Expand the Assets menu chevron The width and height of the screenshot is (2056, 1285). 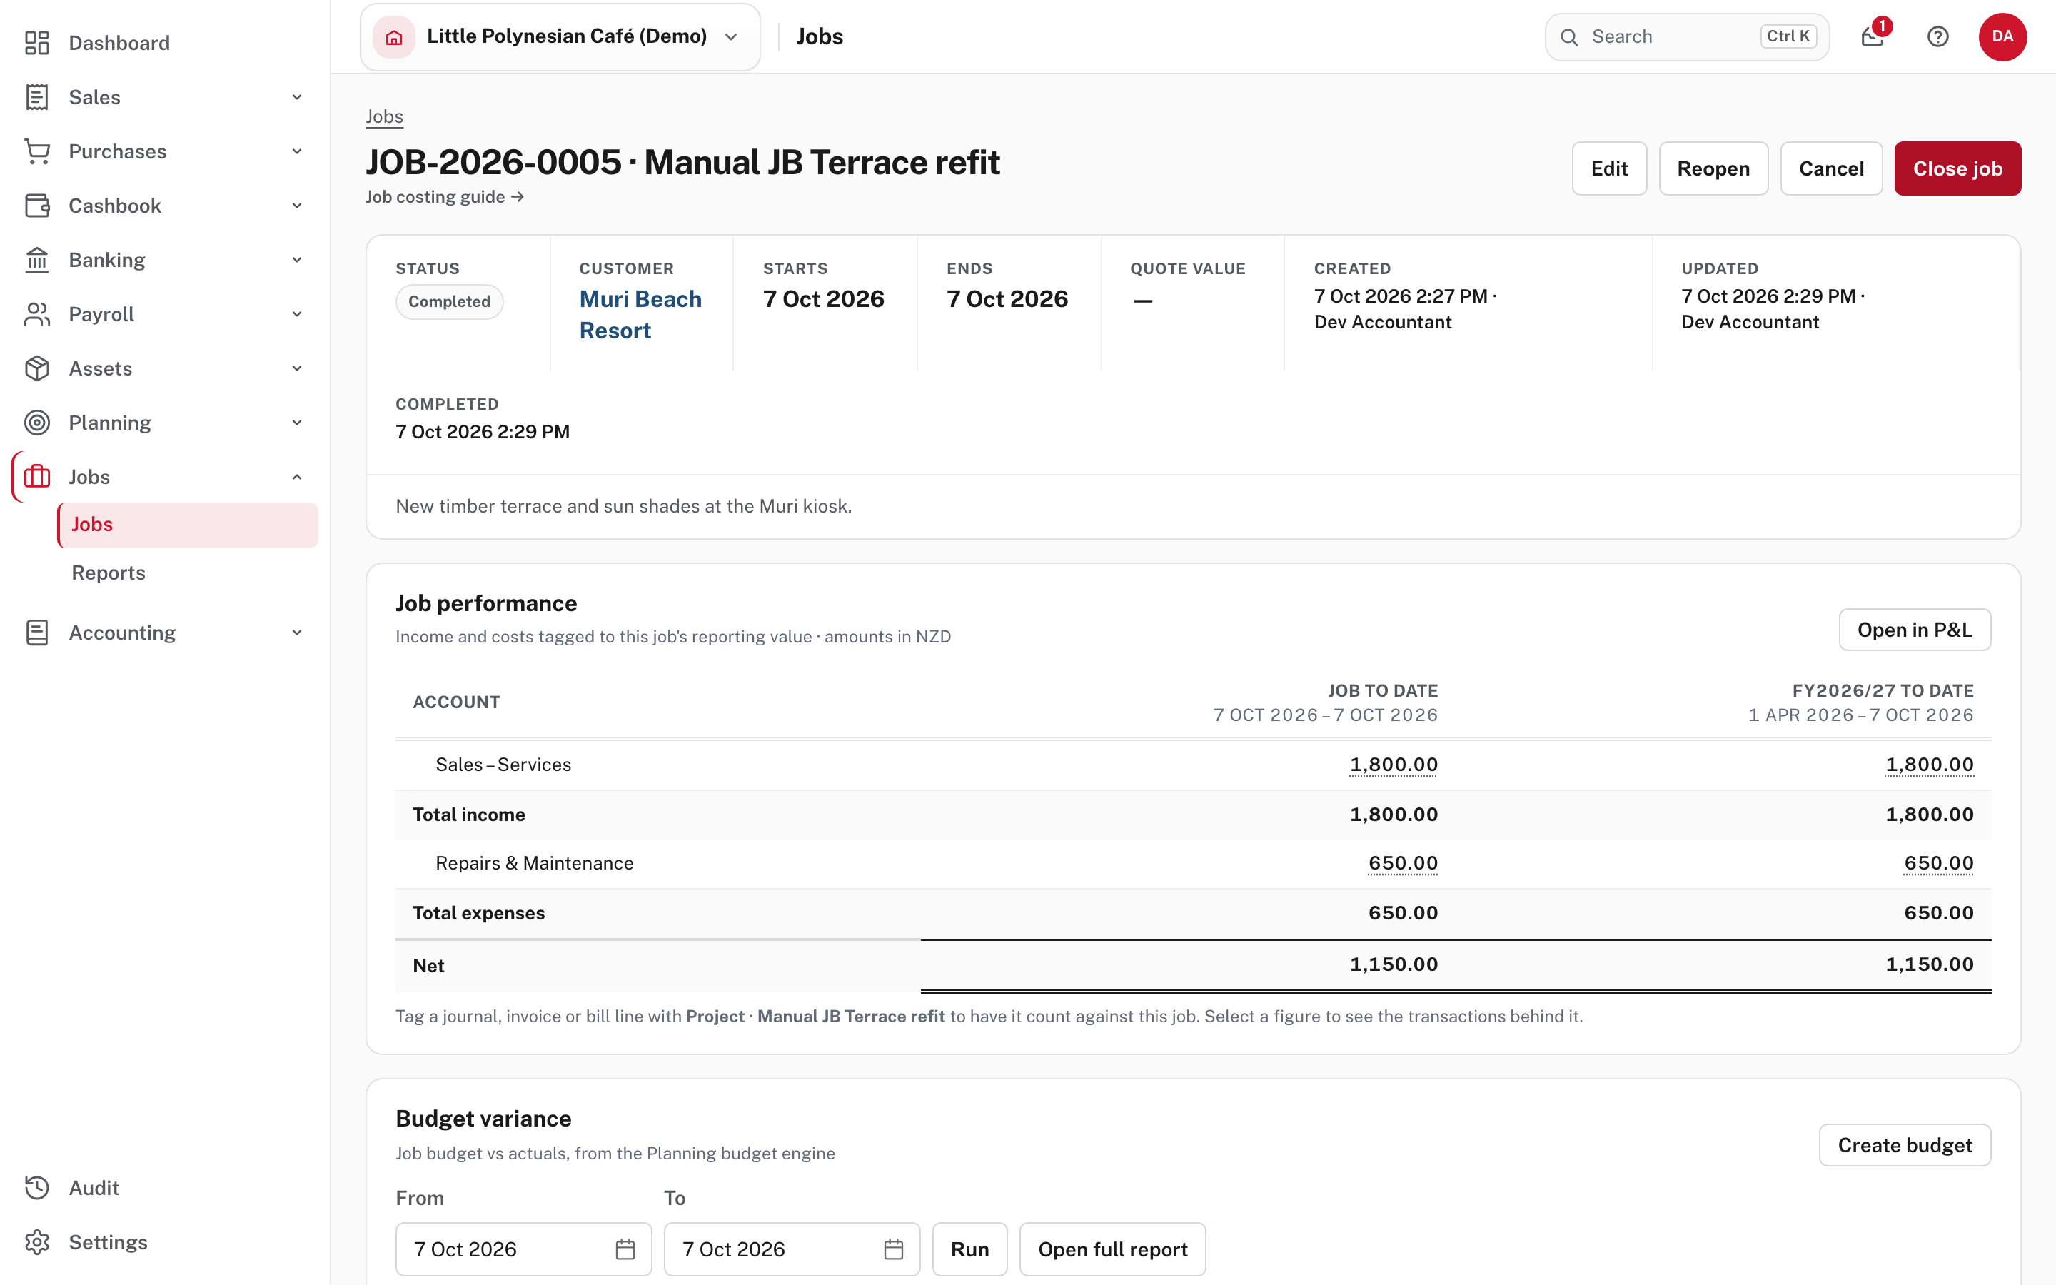coord(296,369)
